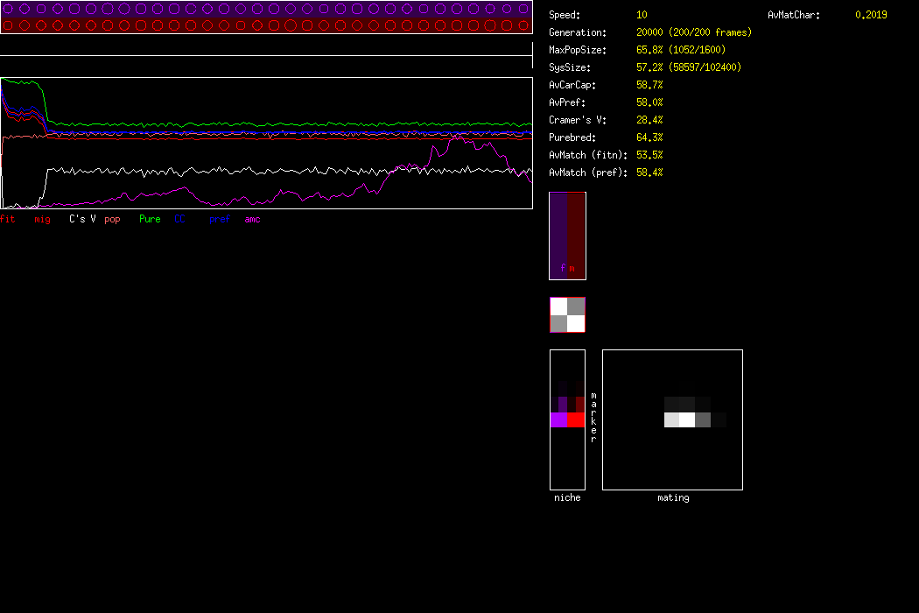Click the blue 'CC' legend label
Screen dimensions: 919x613
point(179,219)
